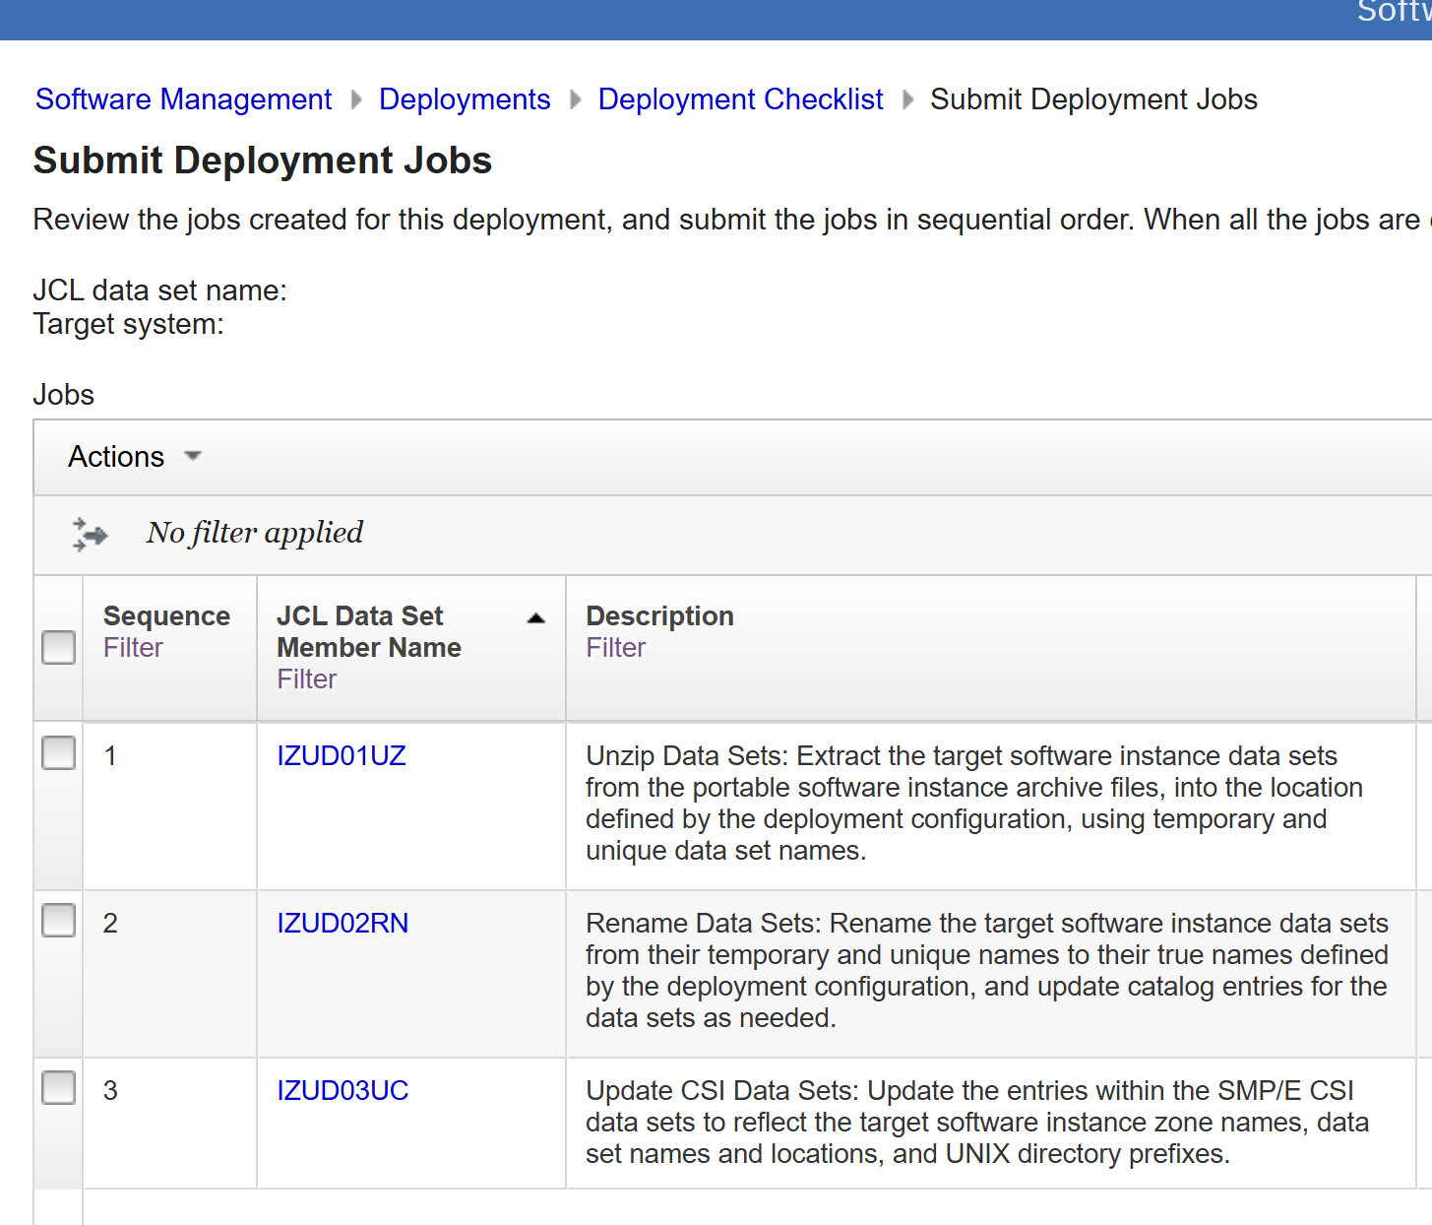
Task: Check the box for sequence 1 job
Action: coord(59,754)
